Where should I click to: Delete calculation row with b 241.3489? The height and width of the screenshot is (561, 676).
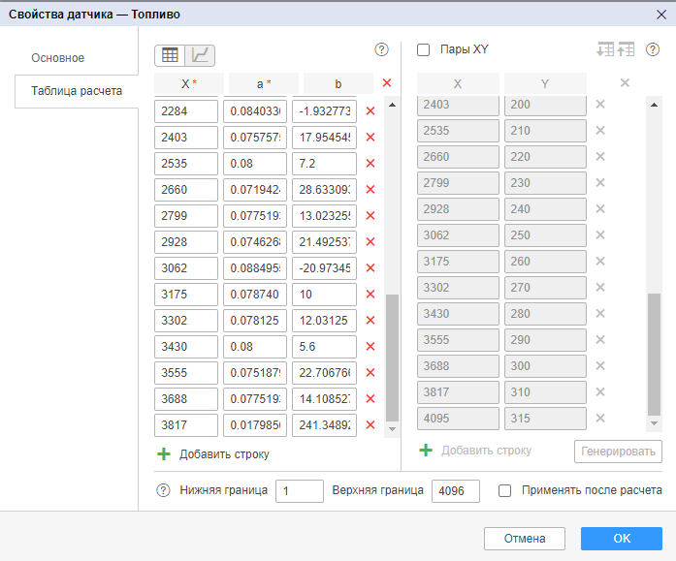point(370,425)
